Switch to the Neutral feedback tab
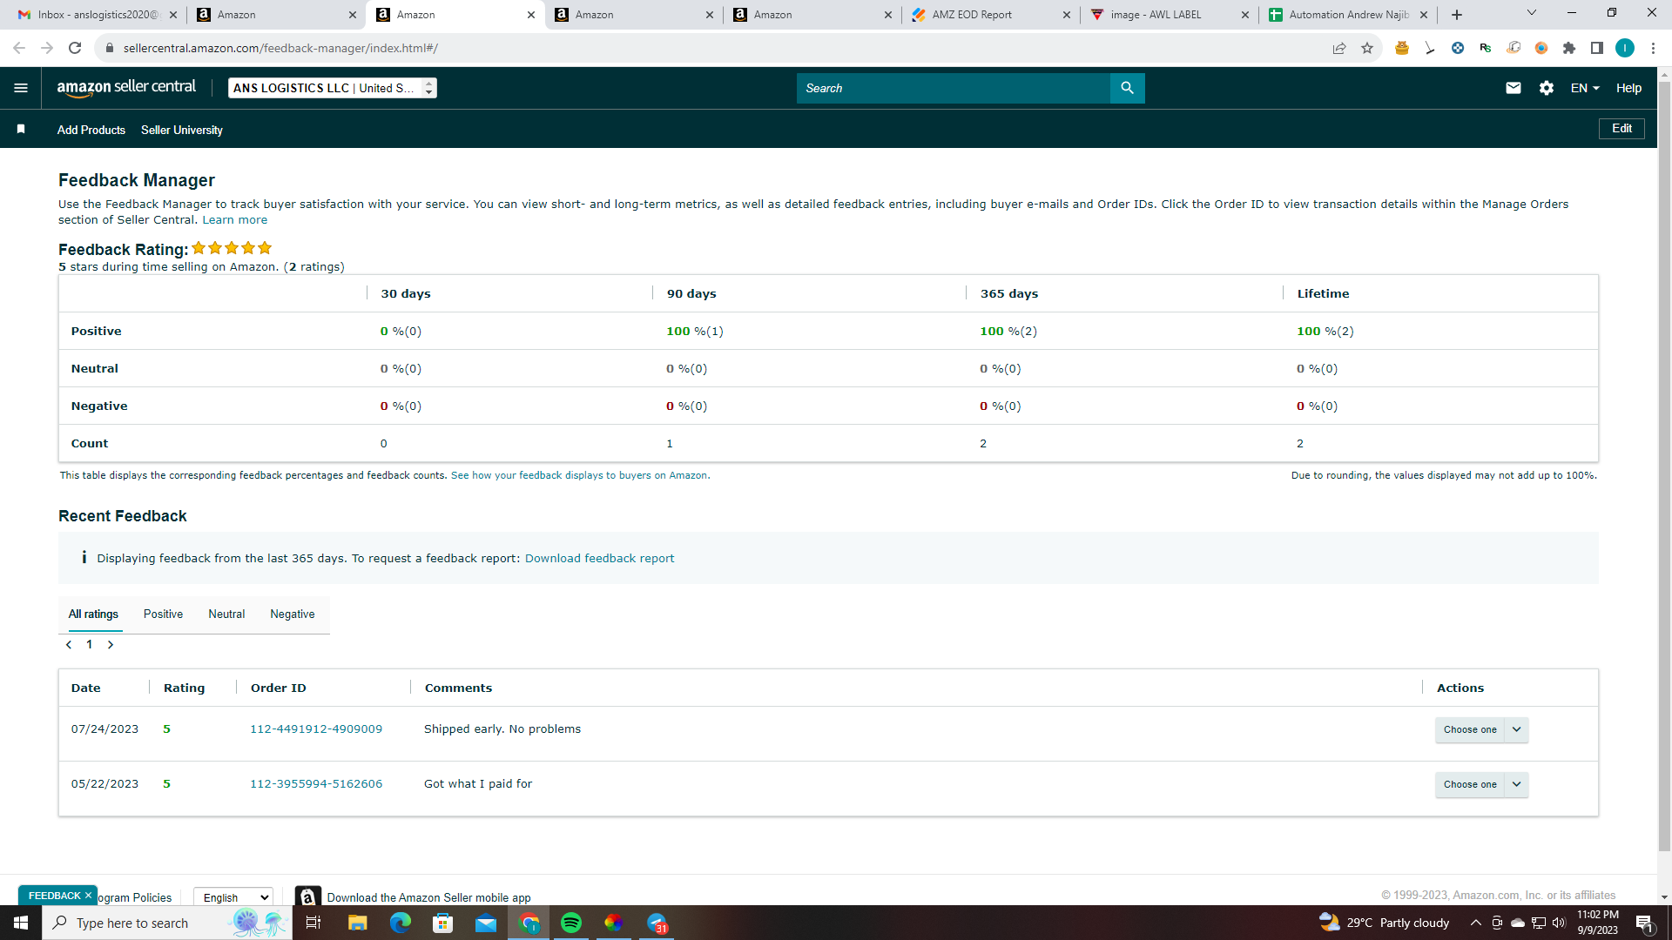The width and height of the screenshot is (1672, 940). [x=226, y=614]
